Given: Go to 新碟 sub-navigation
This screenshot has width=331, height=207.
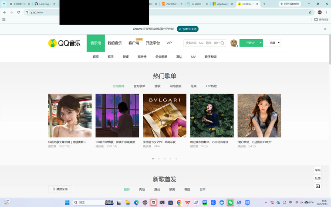Looking at the screenshot, I should (125, 57).
